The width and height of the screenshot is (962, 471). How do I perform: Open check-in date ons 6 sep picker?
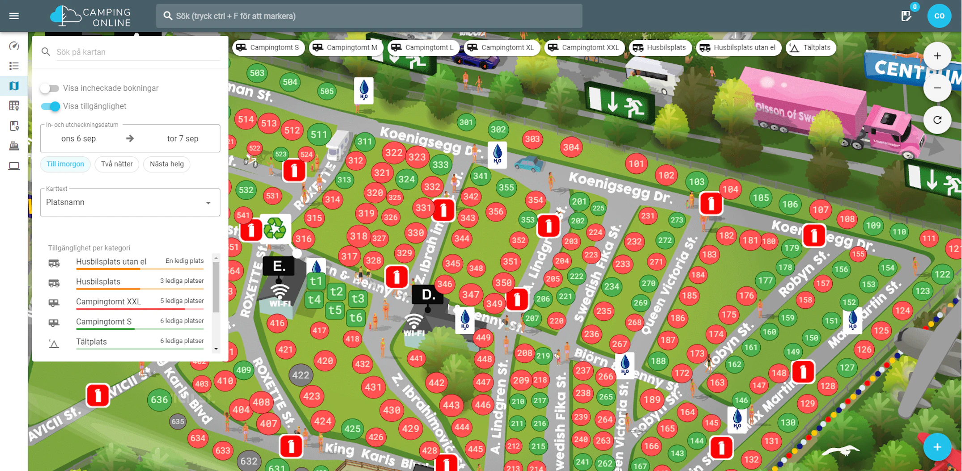(x=78, y=139)
